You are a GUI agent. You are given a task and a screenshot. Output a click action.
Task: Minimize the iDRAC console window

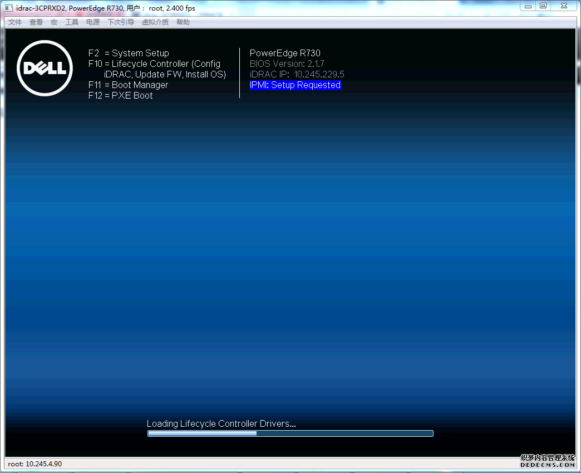[x=528, y=6]
